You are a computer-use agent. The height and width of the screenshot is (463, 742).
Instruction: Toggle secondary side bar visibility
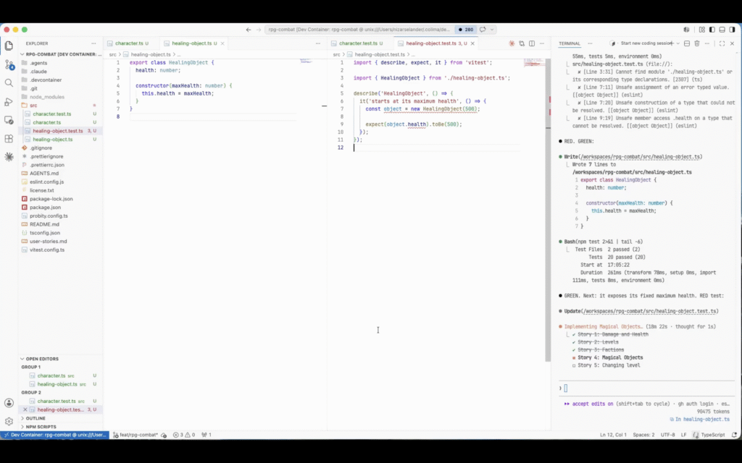[x=733, y=29]
